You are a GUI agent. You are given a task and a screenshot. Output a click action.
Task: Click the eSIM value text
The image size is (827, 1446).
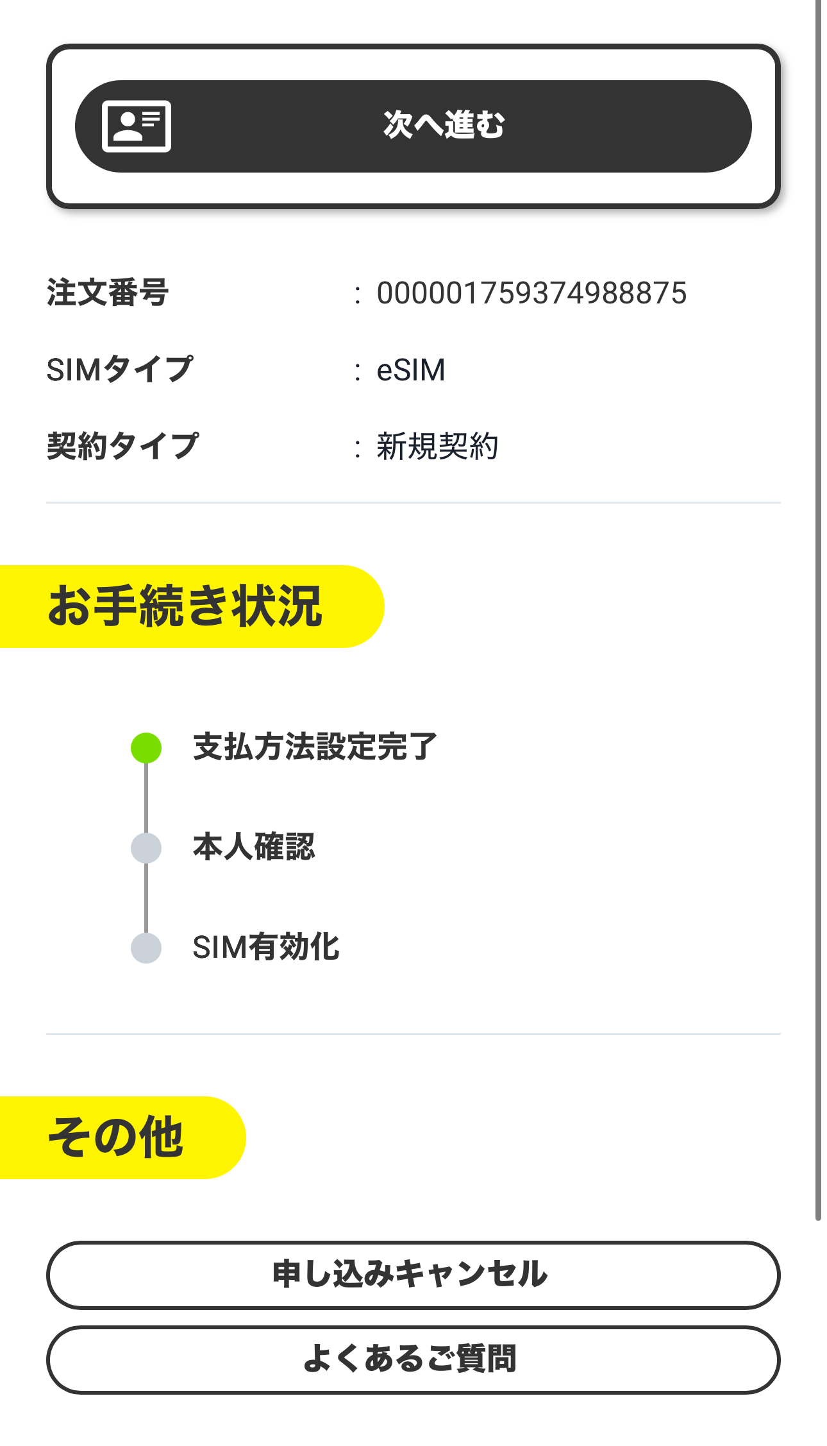pyautogui.click(x=411, y=370)
